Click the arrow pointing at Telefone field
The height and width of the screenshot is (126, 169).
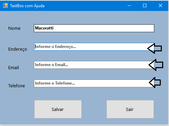[155, 83]
